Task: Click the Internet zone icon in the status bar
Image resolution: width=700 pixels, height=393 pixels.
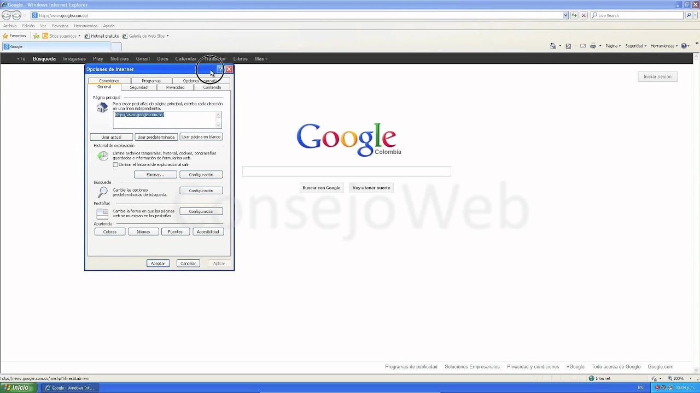Action: (x=592, y=378)
